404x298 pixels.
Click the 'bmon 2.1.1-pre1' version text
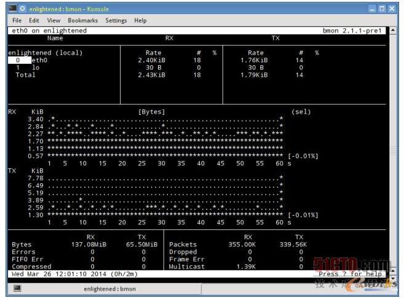(x=352, y=31)
